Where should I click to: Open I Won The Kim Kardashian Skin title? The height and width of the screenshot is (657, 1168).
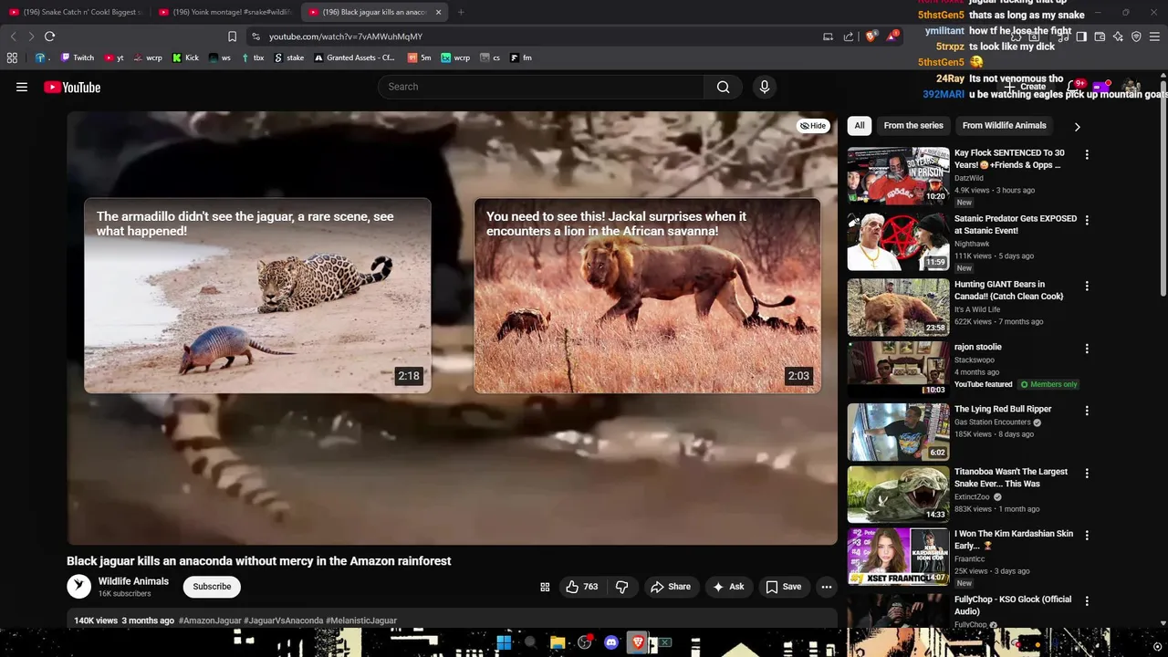[x=1014, y=539]
